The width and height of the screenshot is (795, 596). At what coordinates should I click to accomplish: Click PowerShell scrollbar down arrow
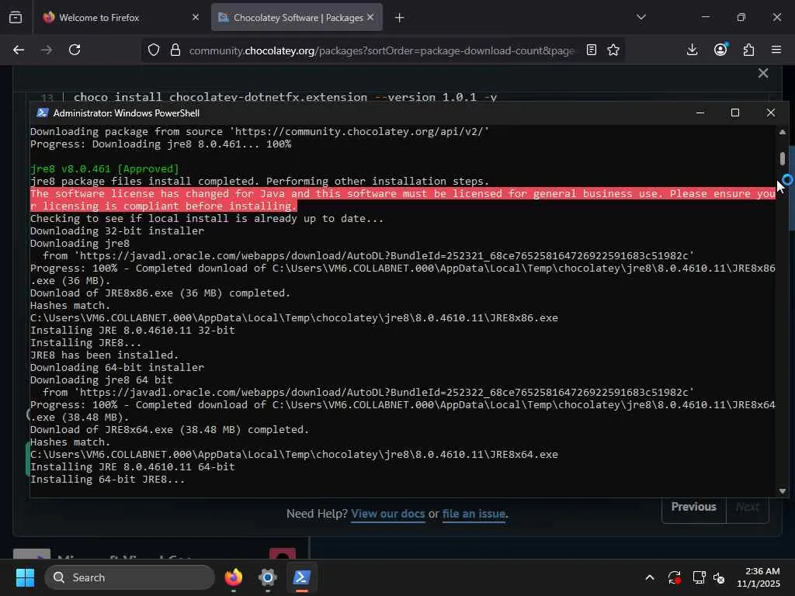click(783, 491)
